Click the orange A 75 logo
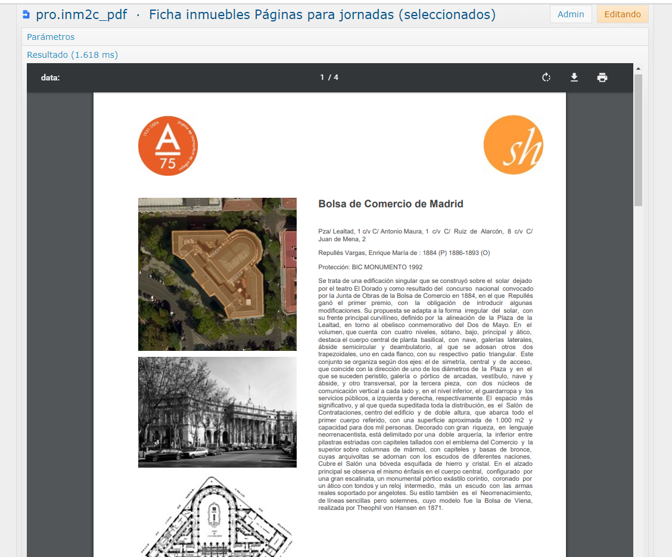Viewport: 672px width, 557px height. coord(168,146)
